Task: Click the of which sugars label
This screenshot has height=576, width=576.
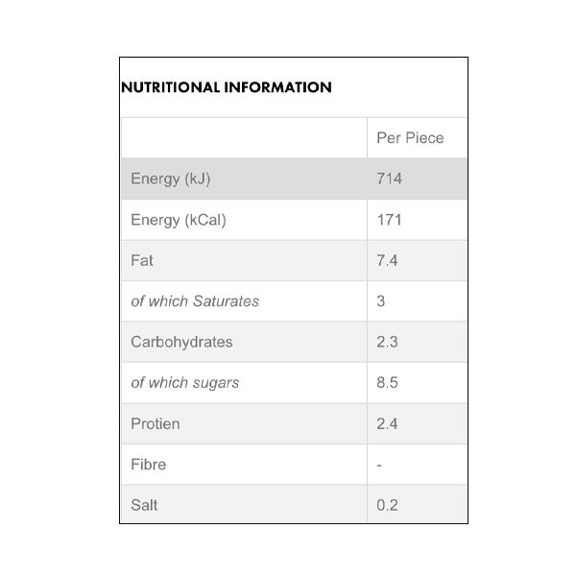Action: click(185, 383)
